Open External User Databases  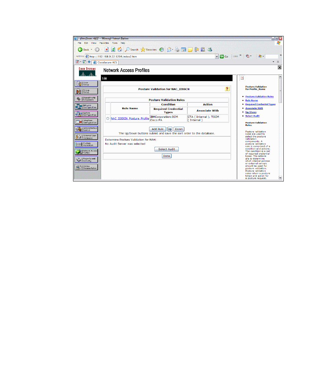(x=86, y=137)
